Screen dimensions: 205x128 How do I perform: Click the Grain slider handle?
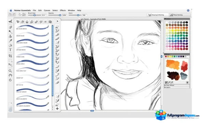[x=78, y=15]
